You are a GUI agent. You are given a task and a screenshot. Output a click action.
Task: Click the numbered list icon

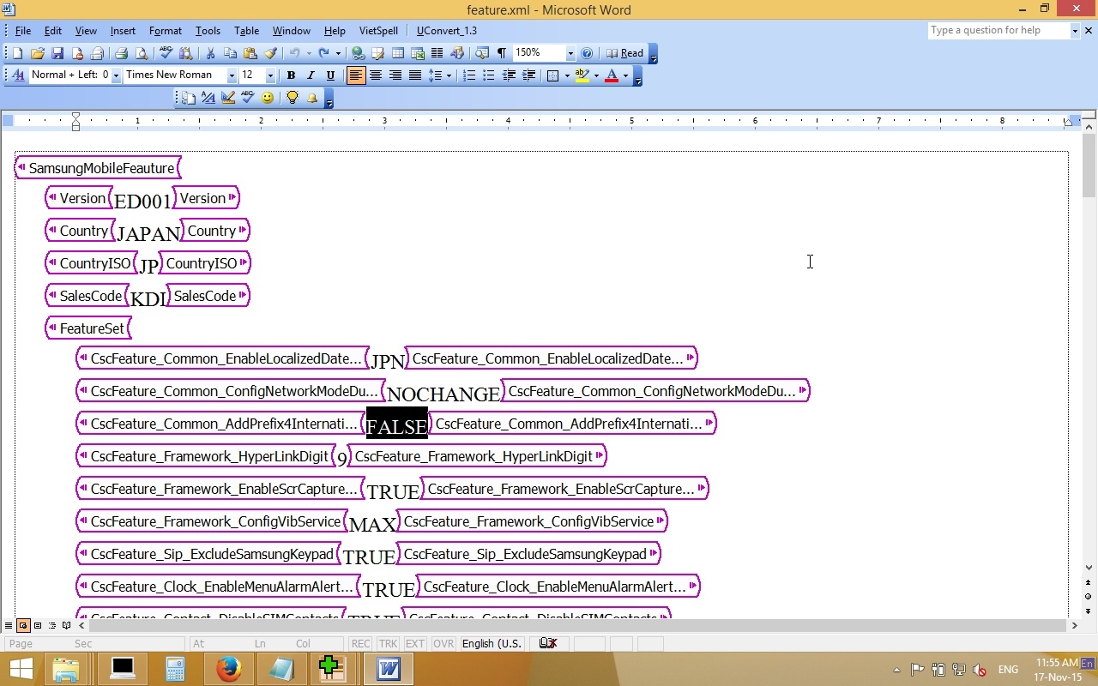pos(469,75)
